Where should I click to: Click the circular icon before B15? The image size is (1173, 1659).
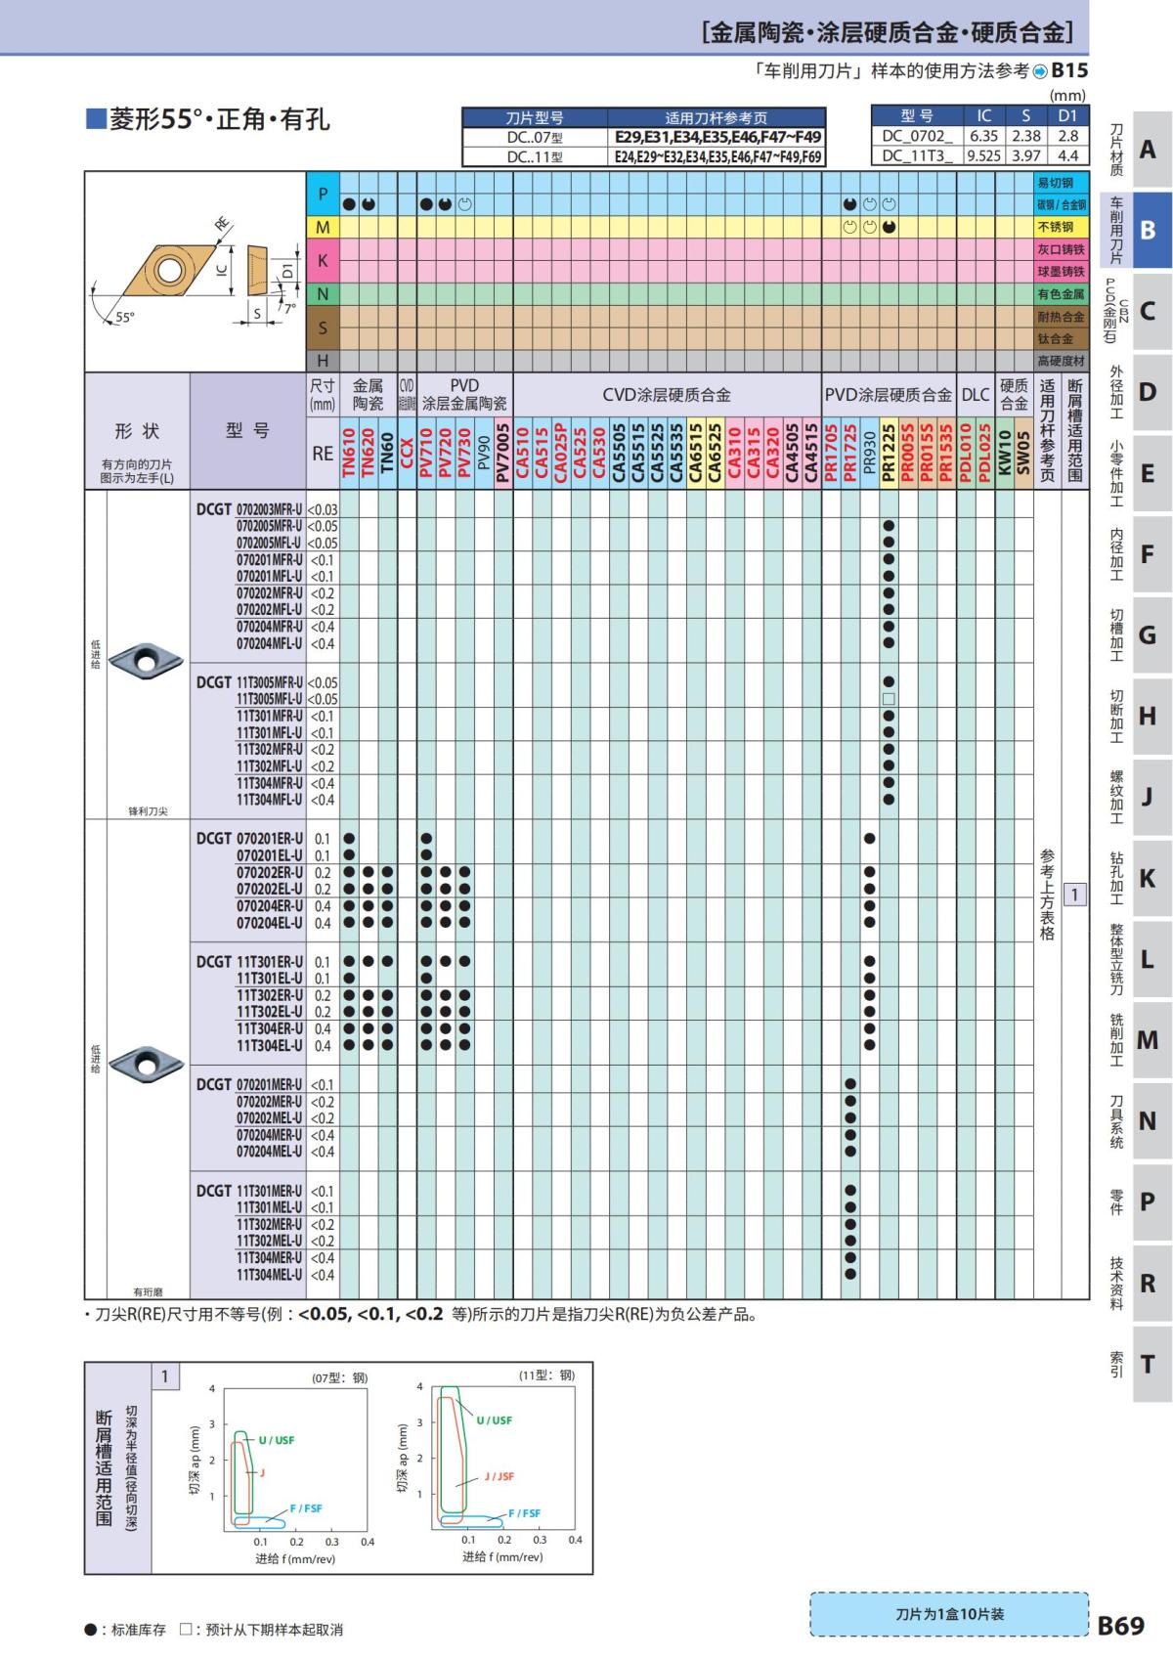[1040, 71]
